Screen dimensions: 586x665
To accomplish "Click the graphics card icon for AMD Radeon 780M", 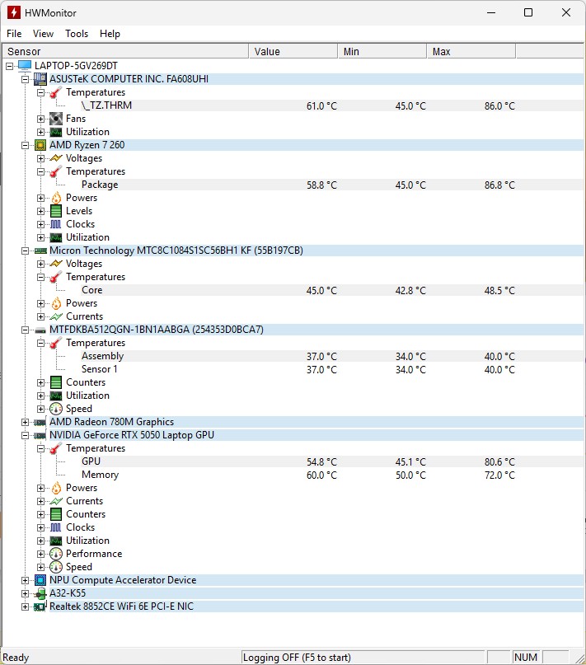I will 40,423.
